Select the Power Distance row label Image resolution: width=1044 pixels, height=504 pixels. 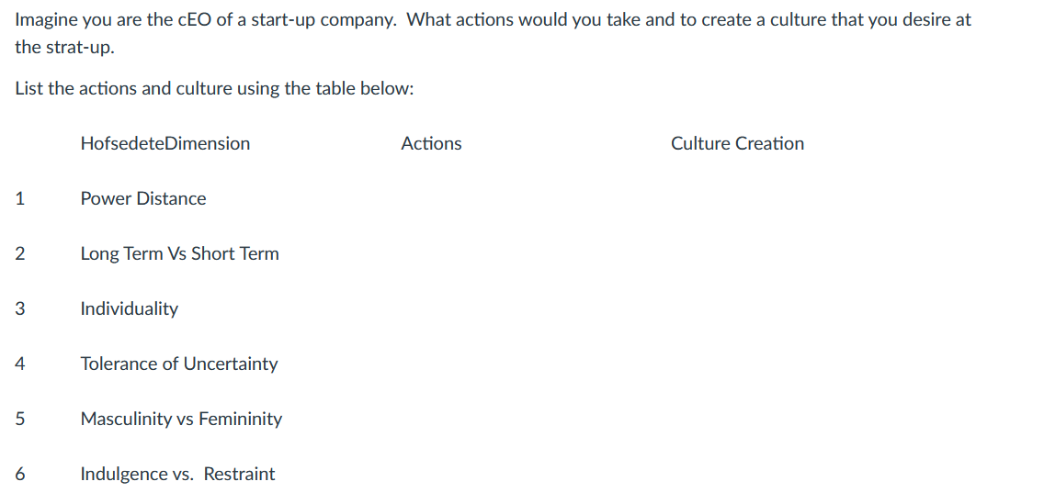(143, 198)
